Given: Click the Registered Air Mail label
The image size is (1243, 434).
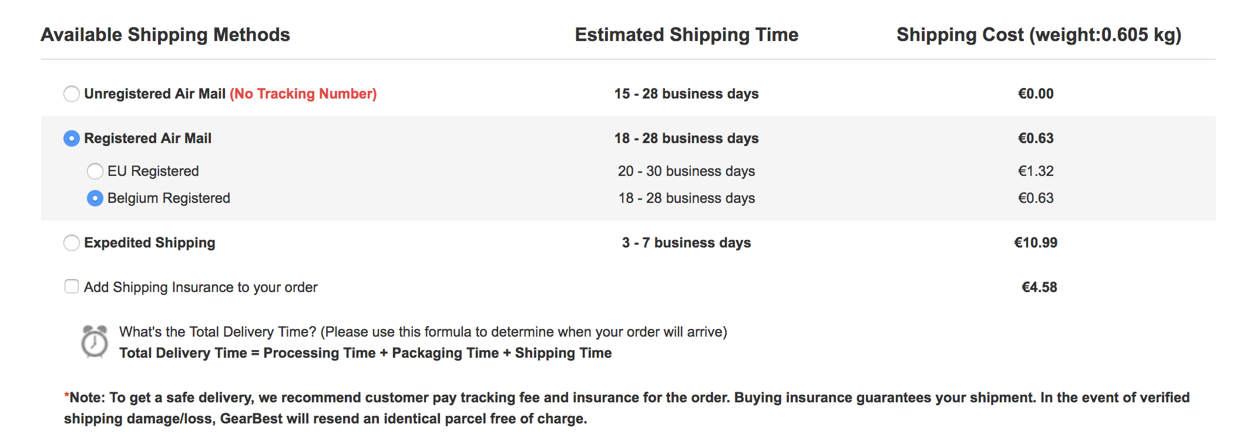Looking at the screenshot, I should tap(148, 138).
